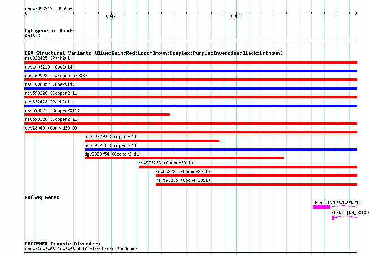Click the nsv593234 (Cooper2011) label
Viewport: 369px width, 255px height.
(x=183, y=172)
